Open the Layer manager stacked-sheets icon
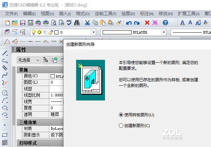211x147 pixels. coord(7,32)
